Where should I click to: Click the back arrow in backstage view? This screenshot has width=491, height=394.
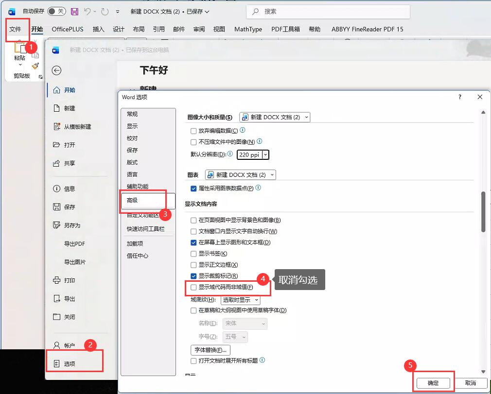(57, 70)
